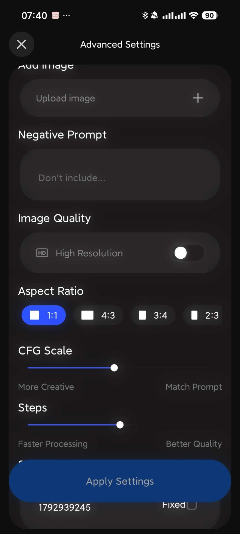The image size is (240, 534).
Task: Toggle the High Resolution switch
Action: [x=188, y=253]
